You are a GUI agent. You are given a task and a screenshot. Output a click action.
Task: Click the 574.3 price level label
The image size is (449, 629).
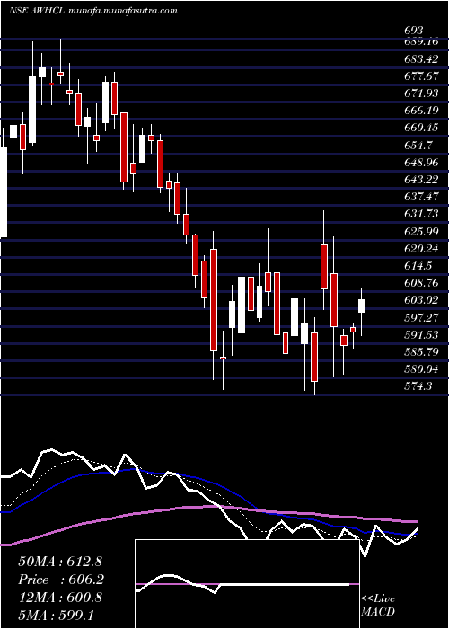pos(418,386)
